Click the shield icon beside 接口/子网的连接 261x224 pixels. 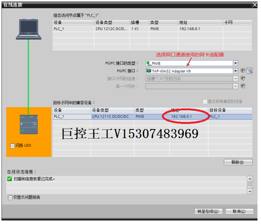[243, 78]
